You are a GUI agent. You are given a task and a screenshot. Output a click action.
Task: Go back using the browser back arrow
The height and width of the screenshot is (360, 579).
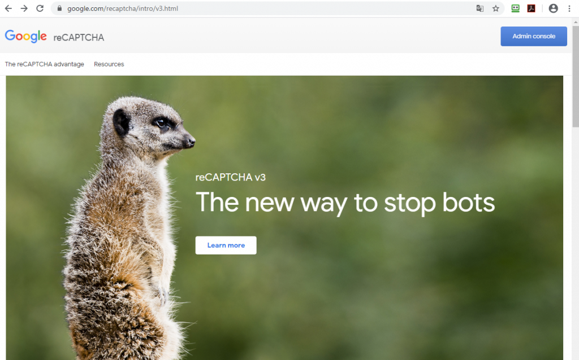pos(8,8)
